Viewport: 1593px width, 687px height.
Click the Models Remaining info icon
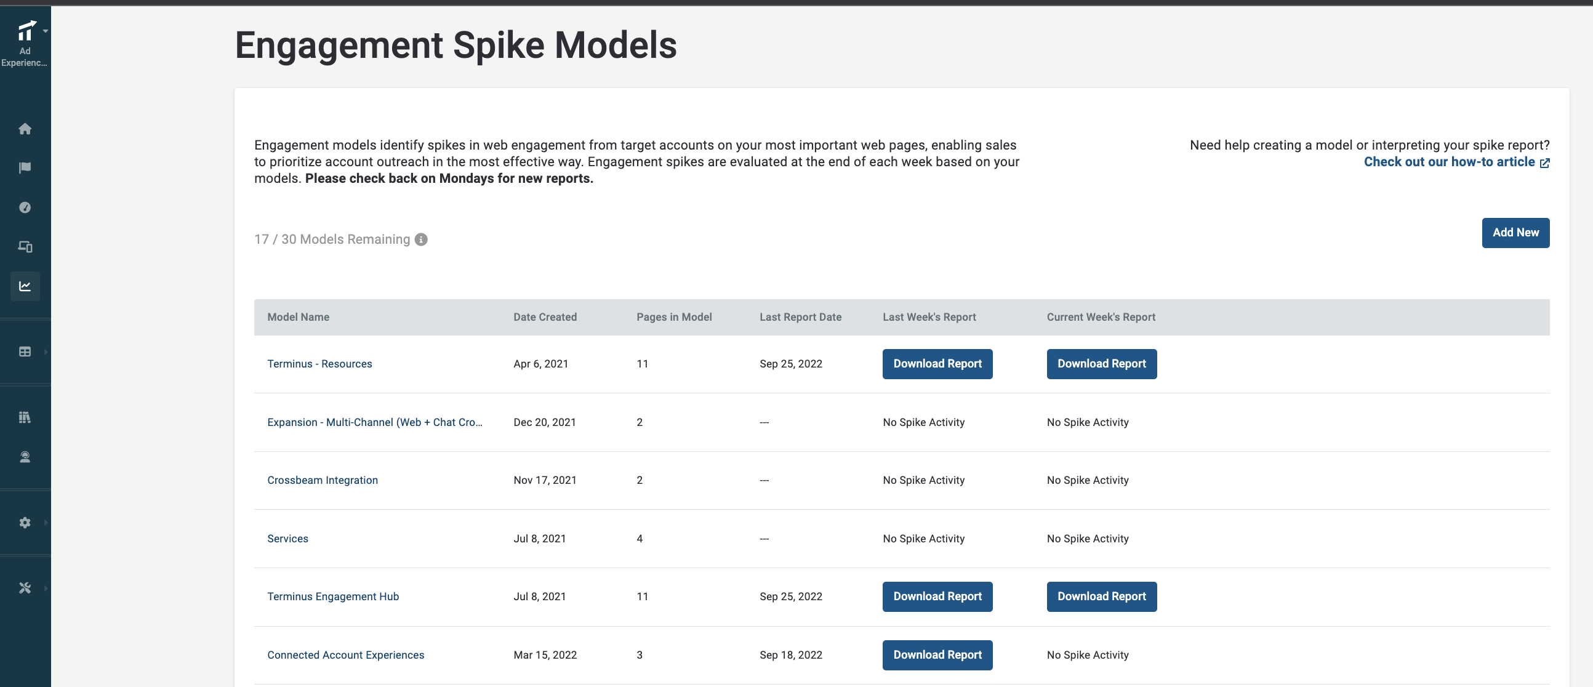point(421,239)
